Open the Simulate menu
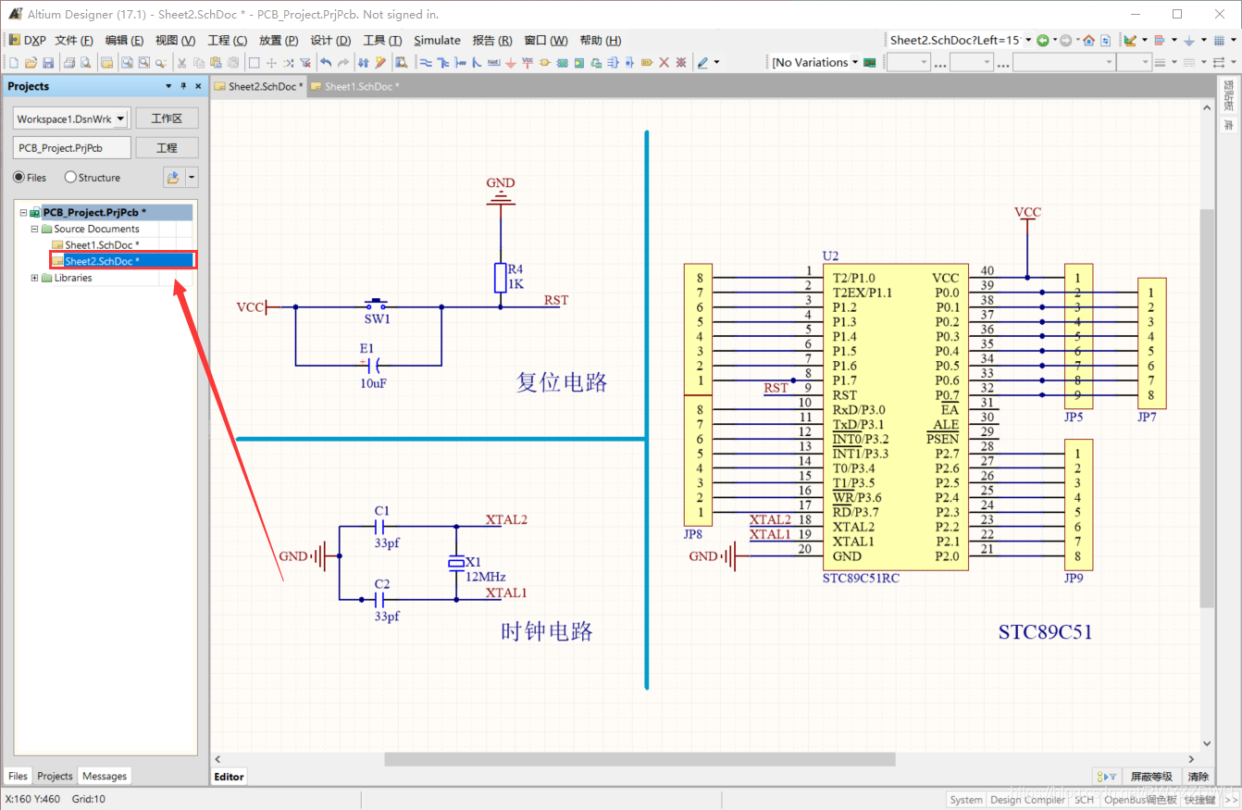This screenshot has width=1242, height=810. [437, 40]
